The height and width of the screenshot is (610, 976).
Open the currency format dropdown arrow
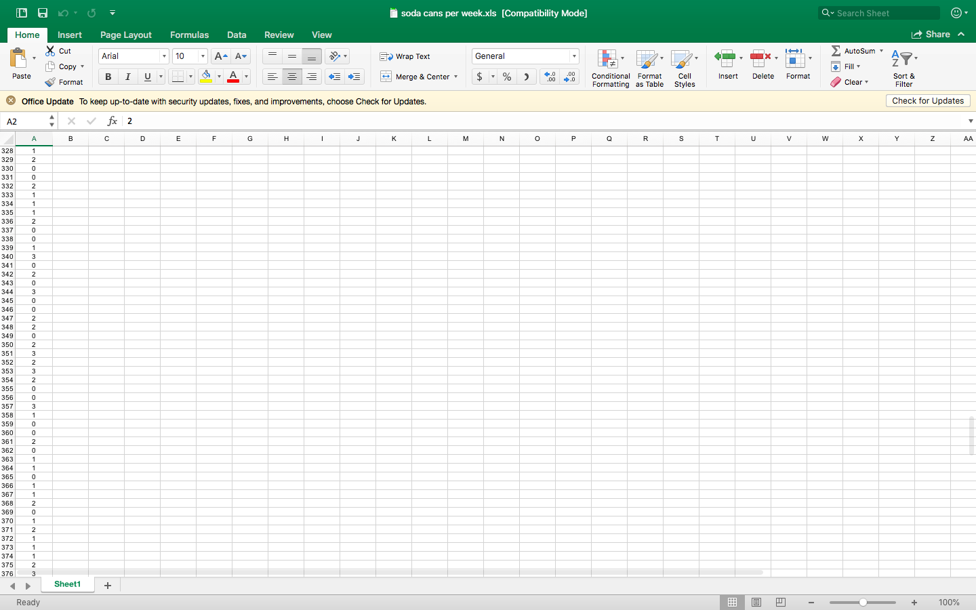tap(493, 77)
